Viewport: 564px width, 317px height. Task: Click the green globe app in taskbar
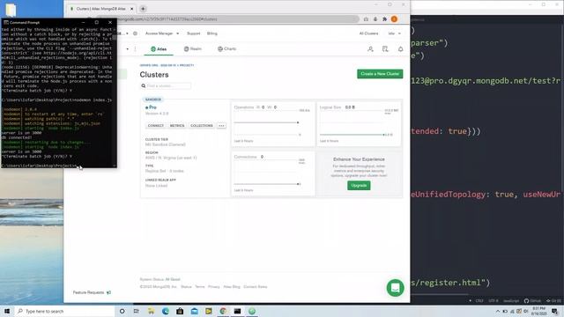tap(252, 311)
